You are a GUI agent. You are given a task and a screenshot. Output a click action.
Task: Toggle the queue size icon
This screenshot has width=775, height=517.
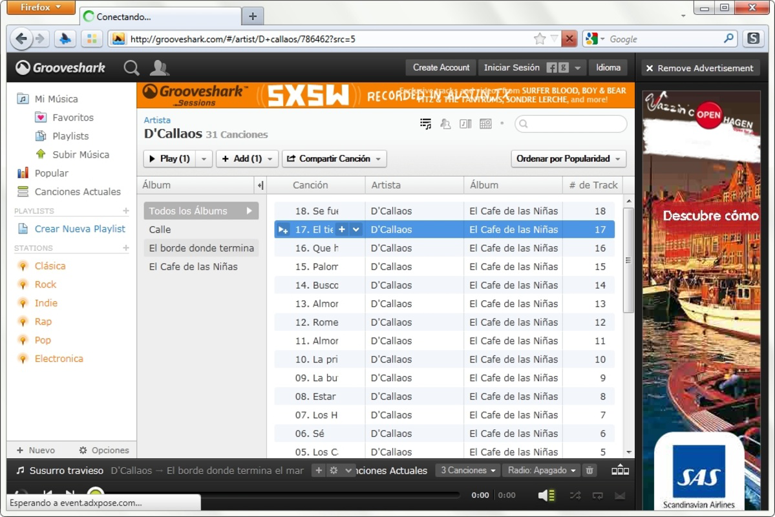621,470
